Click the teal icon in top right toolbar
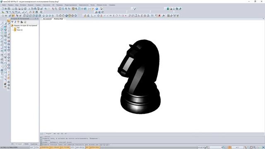The width and height of the screenshot is (265, 149). click(x=168, y=9)
